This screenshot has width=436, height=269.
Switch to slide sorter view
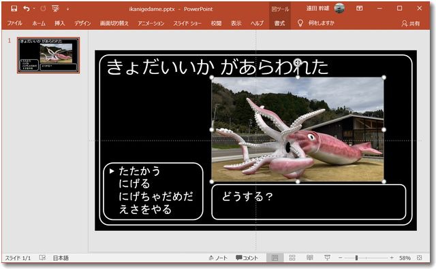pyautogui.click(x=292, y=257)
